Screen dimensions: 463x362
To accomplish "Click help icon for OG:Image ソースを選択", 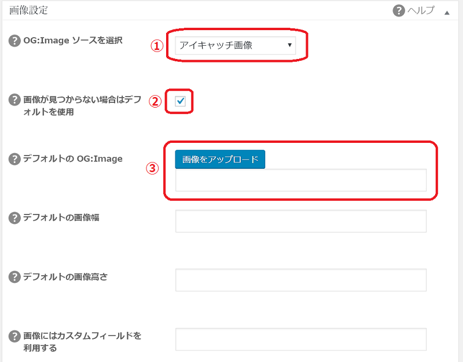I will [14, 40].
